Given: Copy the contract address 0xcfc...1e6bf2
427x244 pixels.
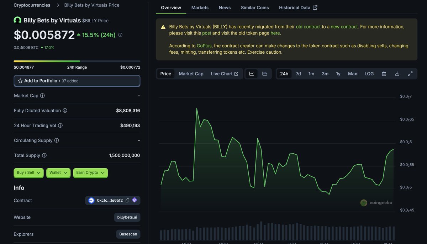Looking at the screenshot, I should (x=127, y=201).
